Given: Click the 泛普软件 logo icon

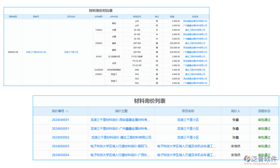Looking at the screenshot, I should click(247, 159).
